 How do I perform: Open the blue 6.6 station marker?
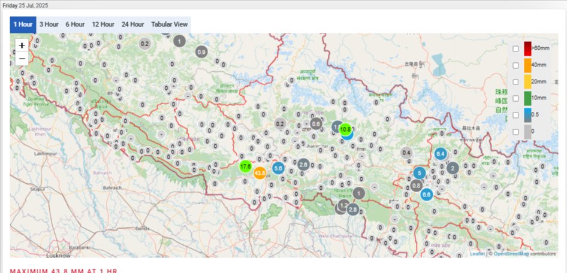(x=427, y=194)
